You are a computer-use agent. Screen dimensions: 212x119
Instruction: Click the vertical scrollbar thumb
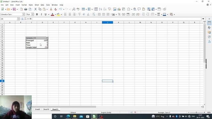pos(204,43)
